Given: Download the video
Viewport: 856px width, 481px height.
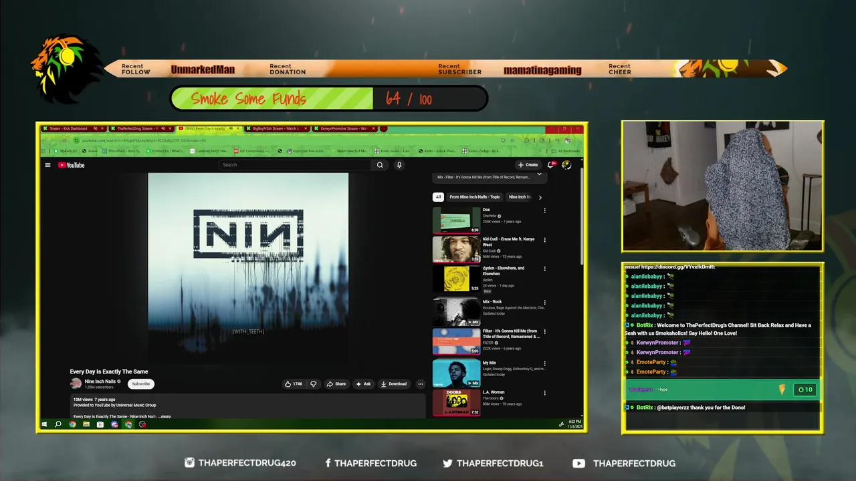Looking at the screenshot, I should point(394,384).
